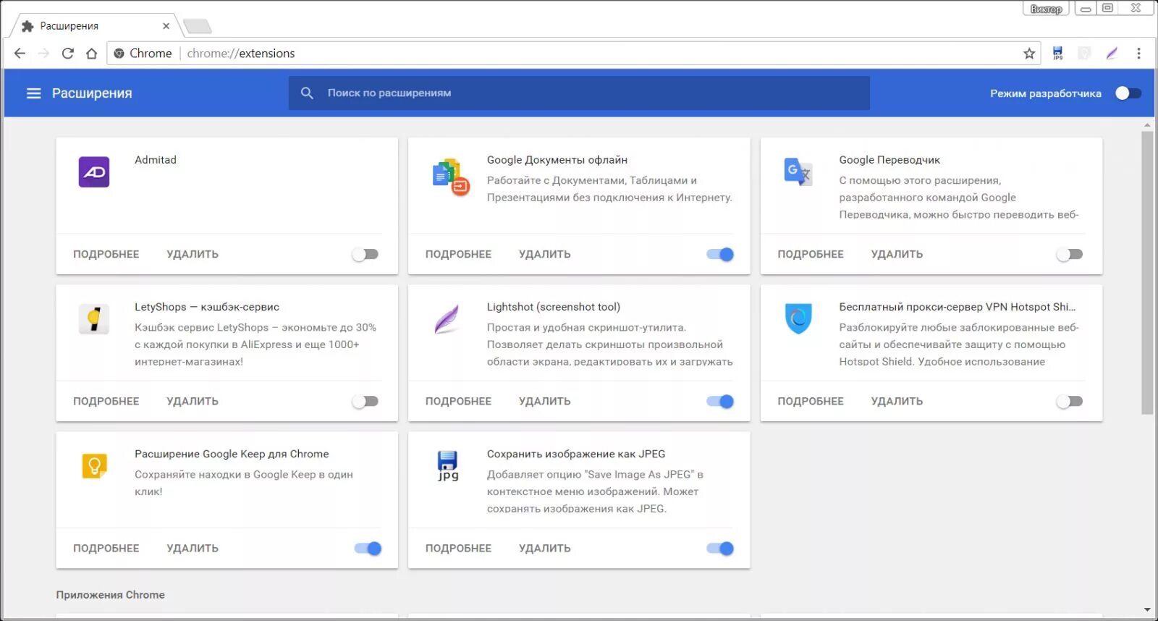Click Удалить for Google Документы офлайн
Viewport: 1158px width, 621px height.
(545, 254)
